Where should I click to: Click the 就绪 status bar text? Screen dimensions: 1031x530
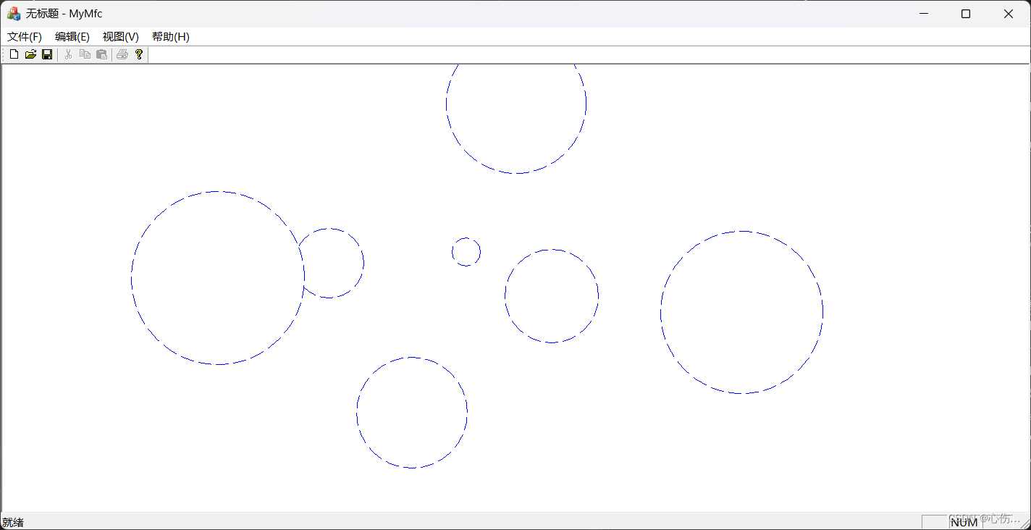13,522
